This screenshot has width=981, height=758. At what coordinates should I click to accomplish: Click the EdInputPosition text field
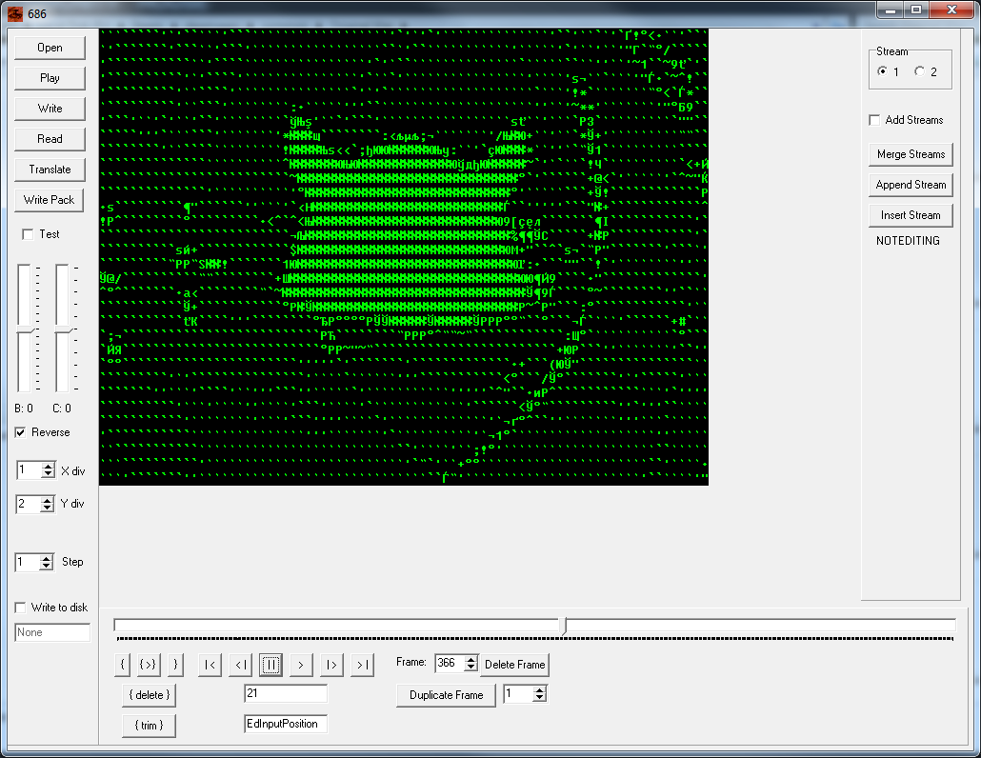click(286, 724)
